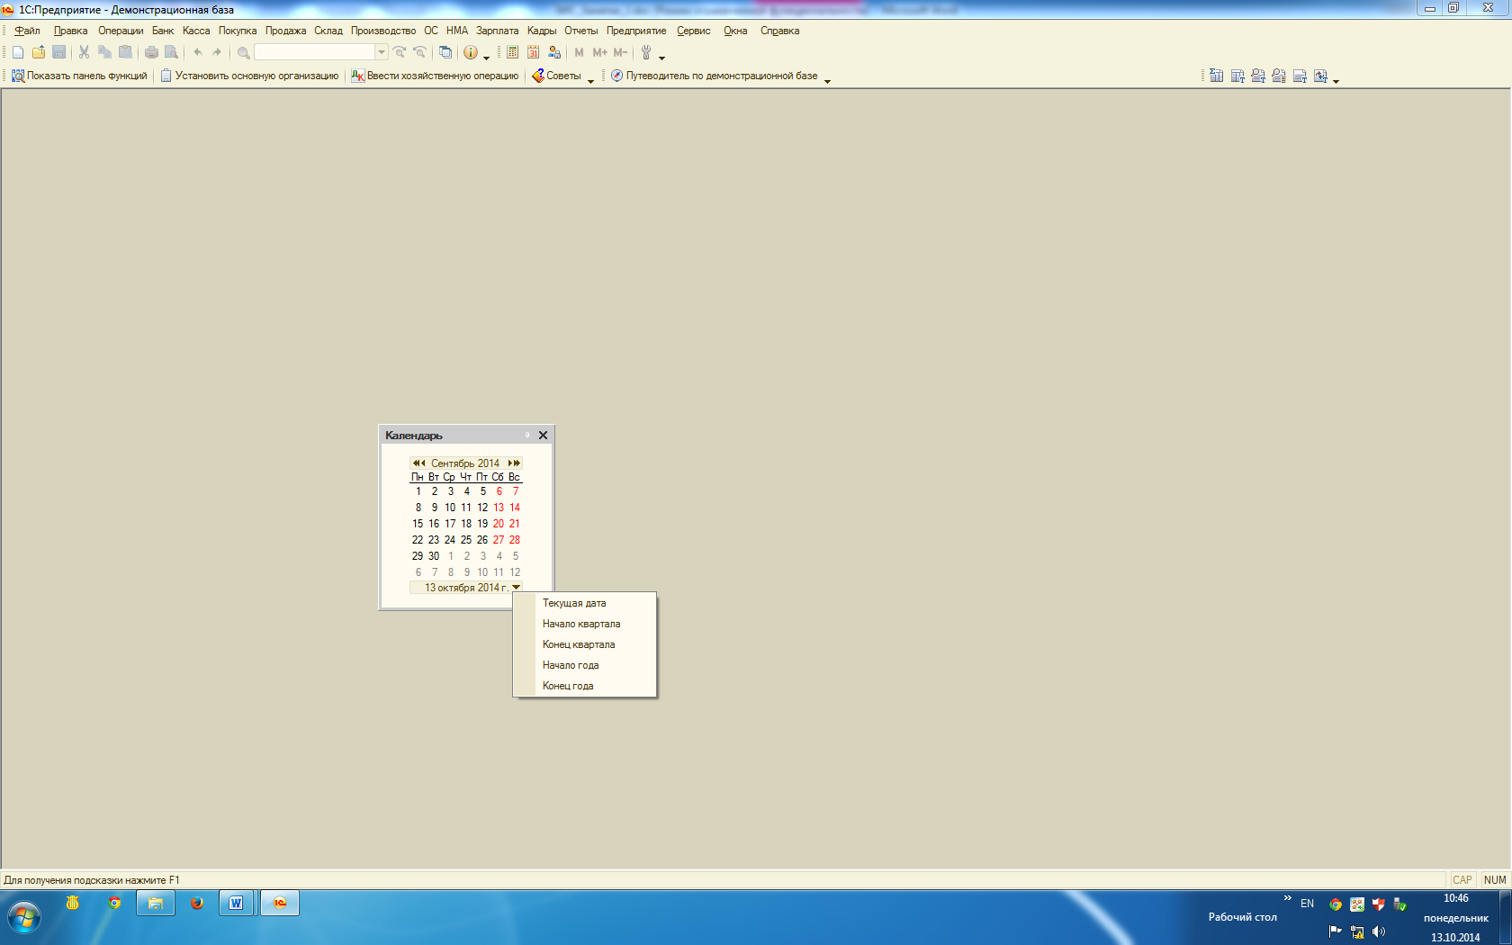Select September 26 in the calendar
The image size is (1512, 945).
click(482, 540)
